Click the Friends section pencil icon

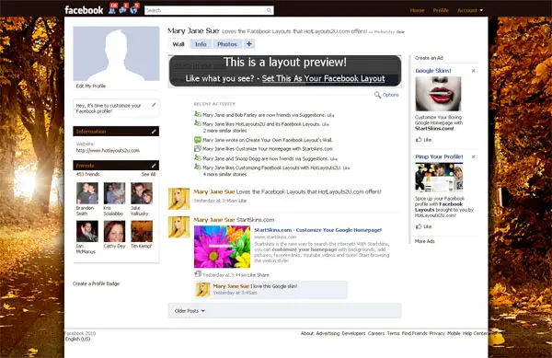click(x=154, y=166)
